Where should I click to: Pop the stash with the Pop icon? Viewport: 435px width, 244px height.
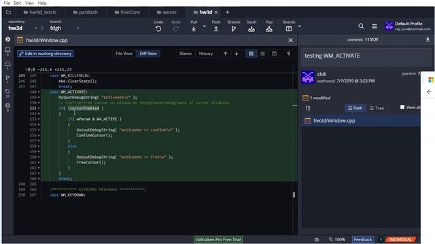point(269,28)
